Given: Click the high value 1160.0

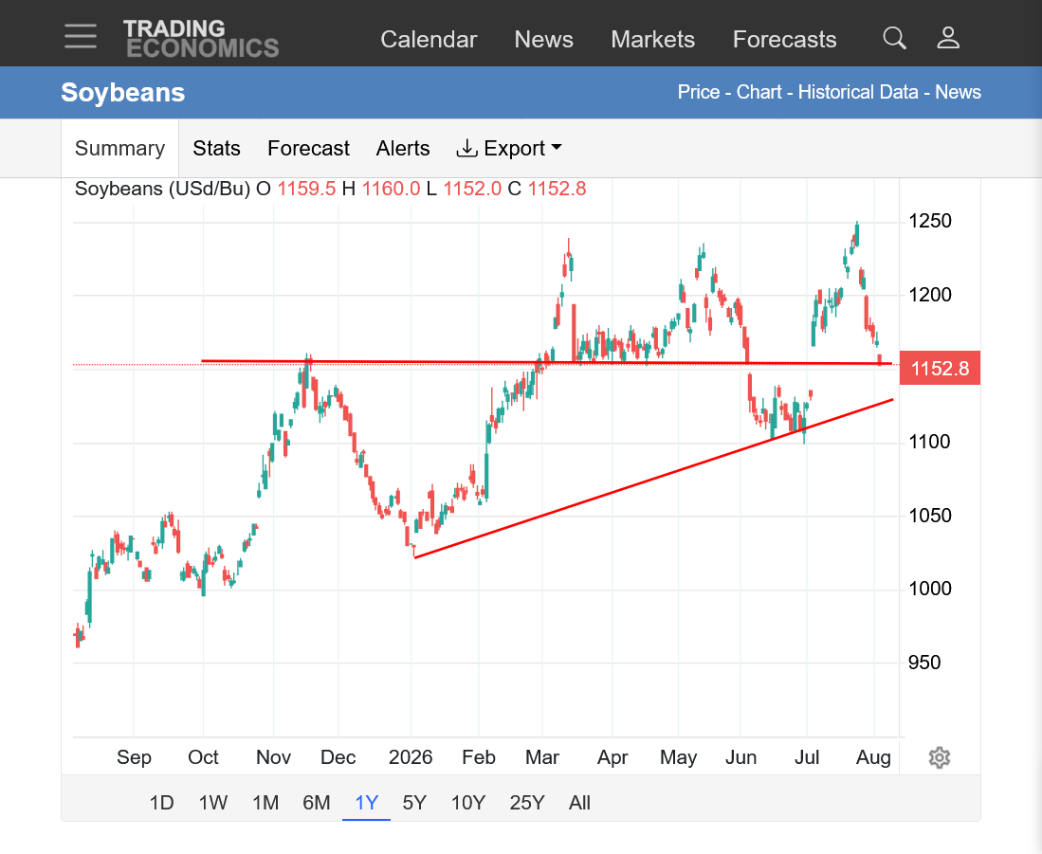Looking at the screenshot, I should (x=391, y=189).
